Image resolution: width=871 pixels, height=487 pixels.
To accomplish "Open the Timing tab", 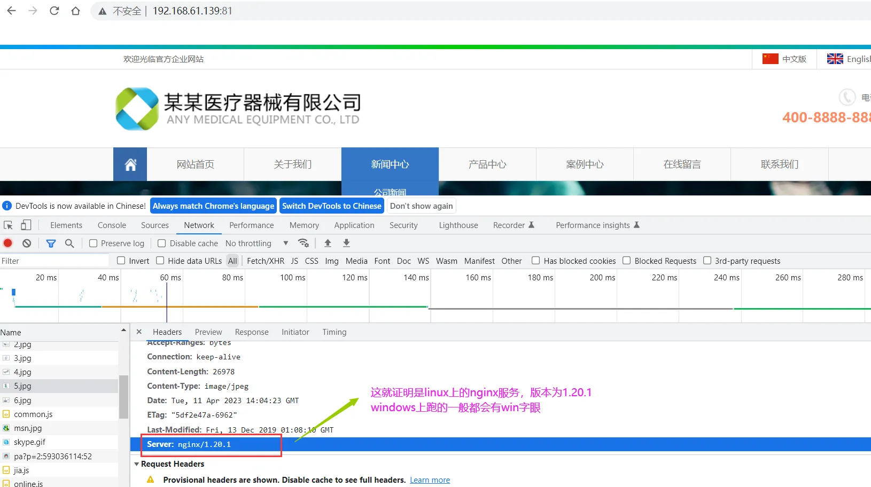I will pyautogui.click(x=334, y=332).
